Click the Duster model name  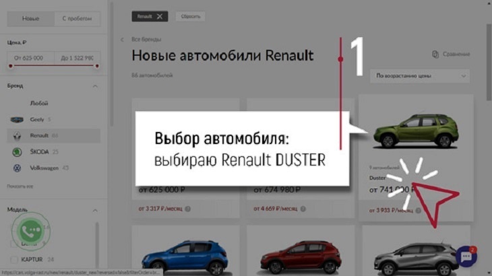click(377, 178)
